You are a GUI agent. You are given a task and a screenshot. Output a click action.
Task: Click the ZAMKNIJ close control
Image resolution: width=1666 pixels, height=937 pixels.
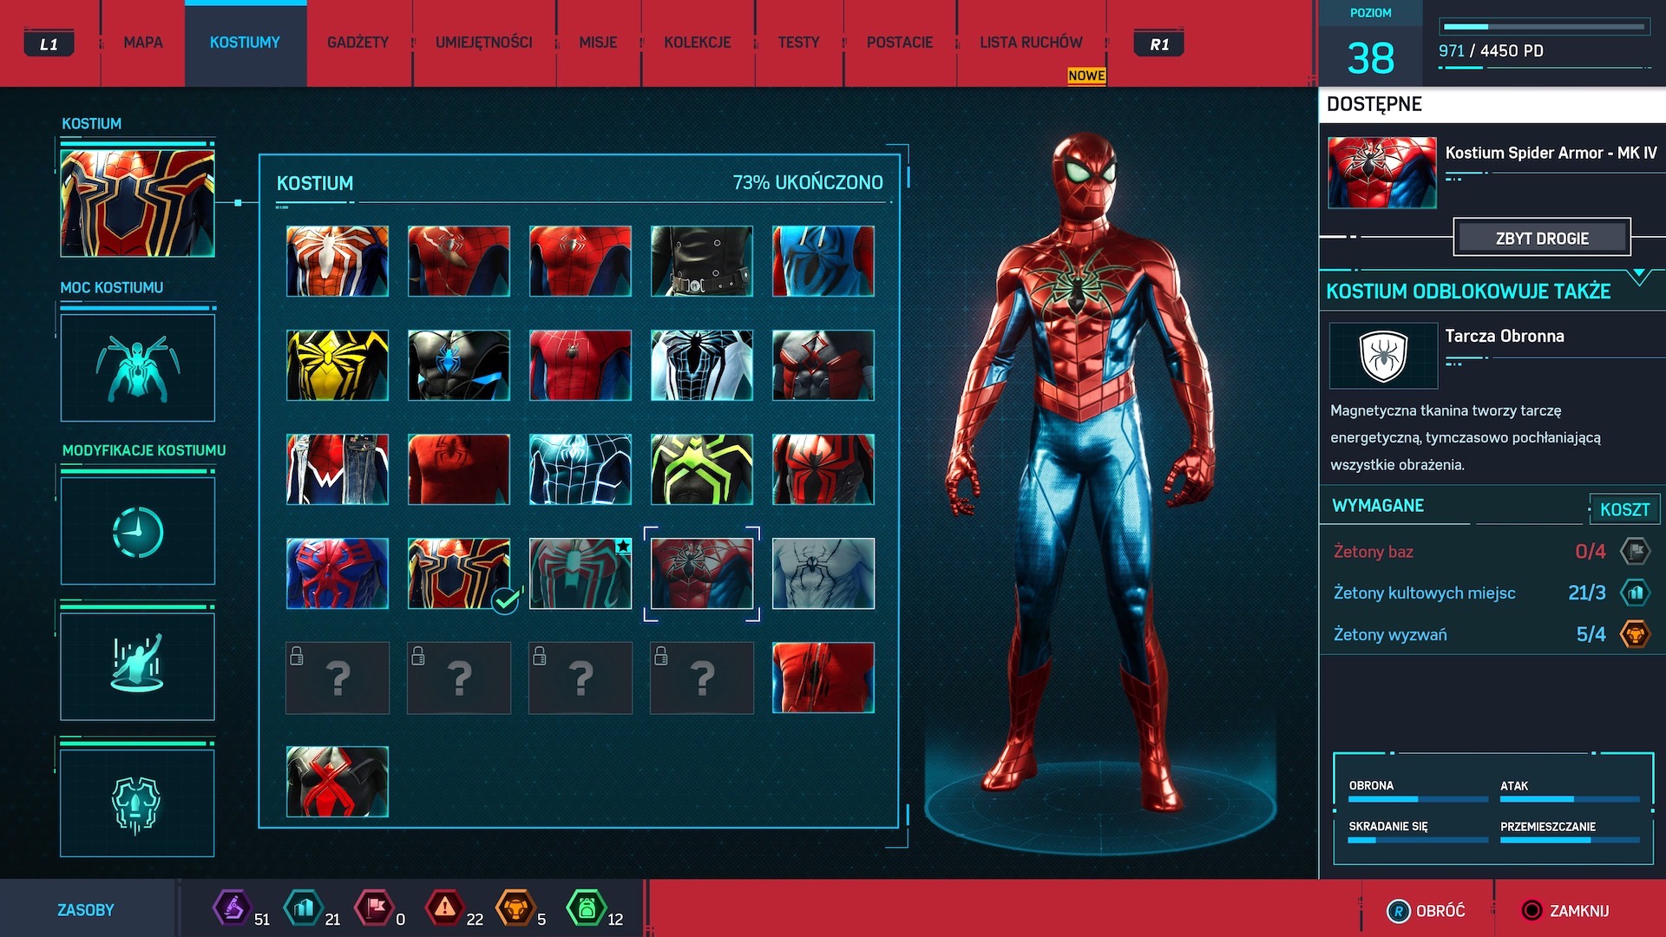1565,911
